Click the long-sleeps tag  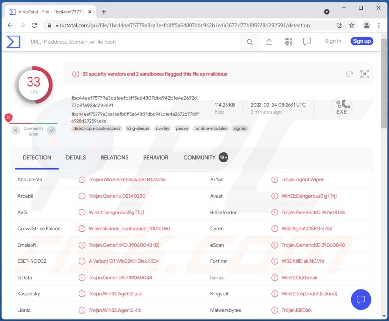point(138,129)
